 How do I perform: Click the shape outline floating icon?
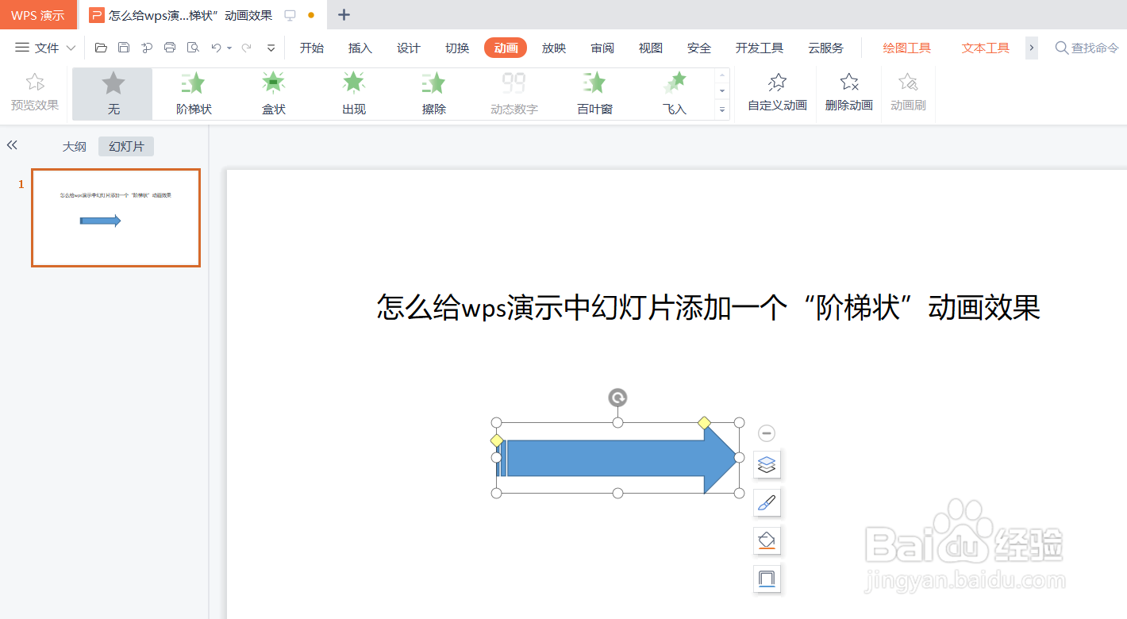(767, 579)
